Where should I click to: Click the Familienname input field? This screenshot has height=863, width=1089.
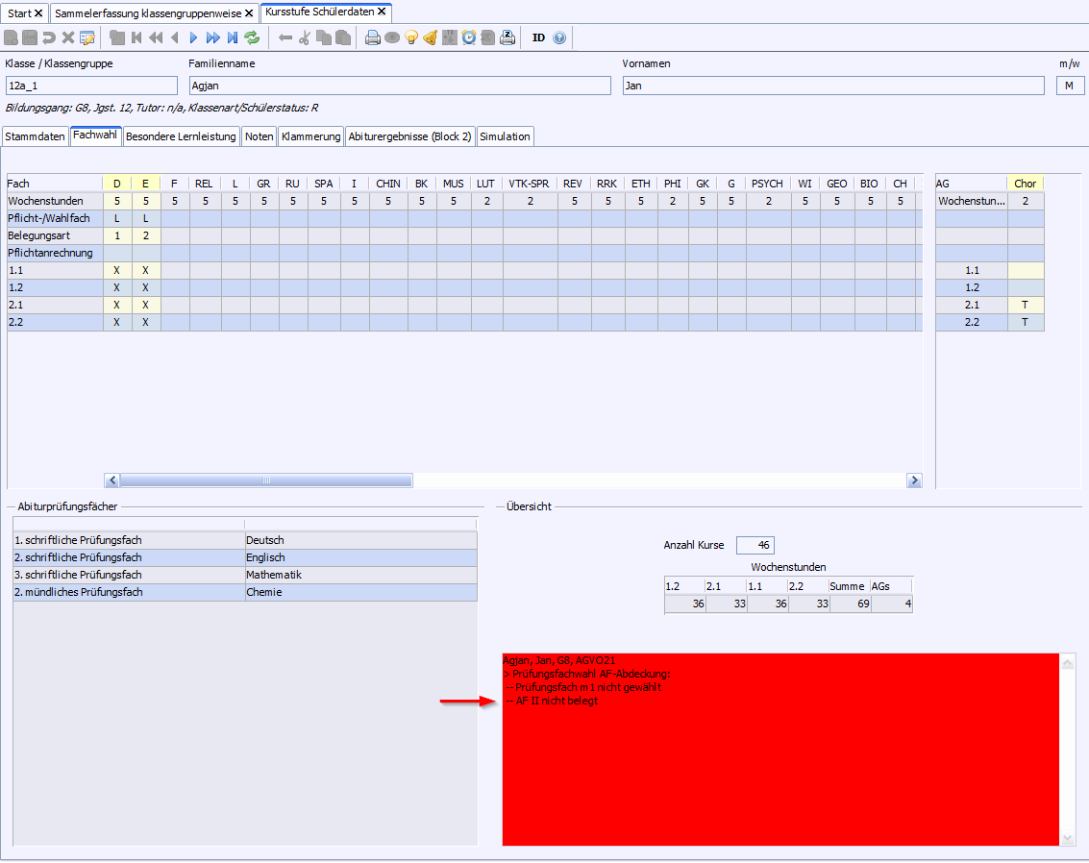pyautogui.click(x=399, y=86)
